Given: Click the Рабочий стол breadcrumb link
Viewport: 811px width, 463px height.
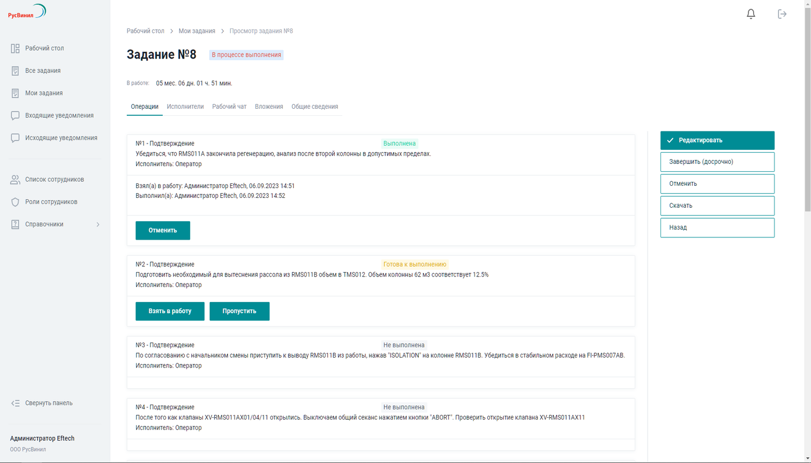Looking at the screenshot, I should tap(145, 31).
